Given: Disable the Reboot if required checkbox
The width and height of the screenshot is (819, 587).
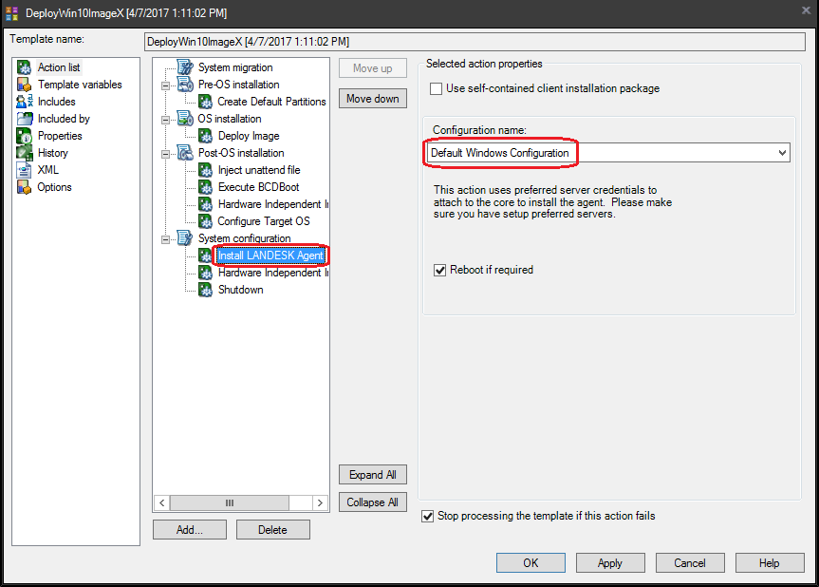Looking at the screenshot, I should (439, 270).
